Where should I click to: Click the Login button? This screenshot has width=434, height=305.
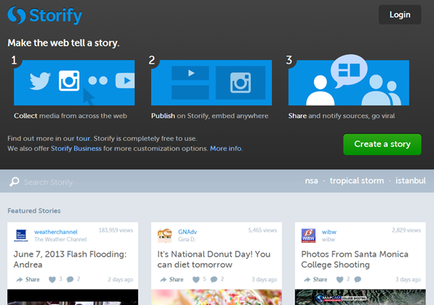click(400, 14)
